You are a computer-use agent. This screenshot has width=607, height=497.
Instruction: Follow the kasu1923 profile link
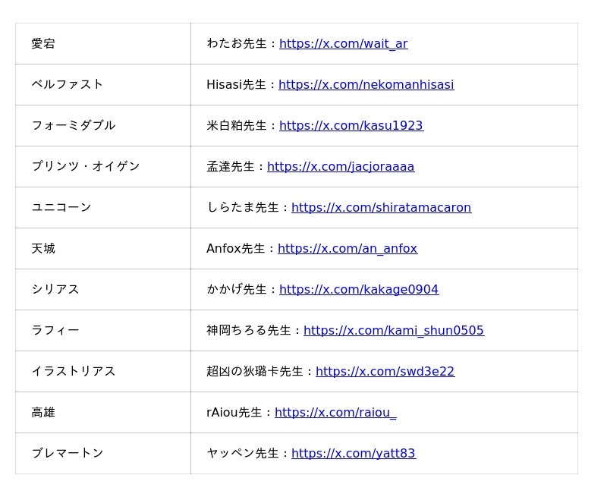(351, 126)
